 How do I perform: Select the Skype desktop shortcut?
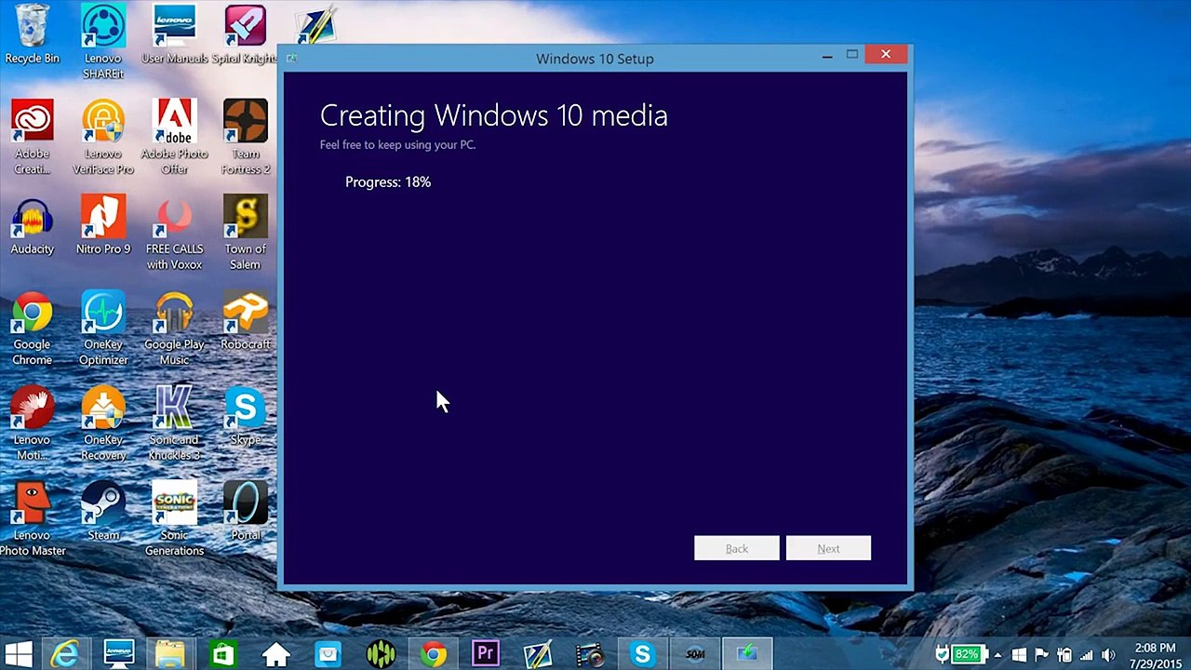246,417
